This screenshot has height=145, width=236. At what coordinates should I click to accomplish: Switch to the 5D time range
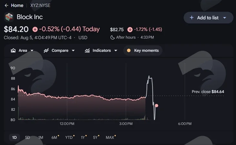(x=27, y=138)
